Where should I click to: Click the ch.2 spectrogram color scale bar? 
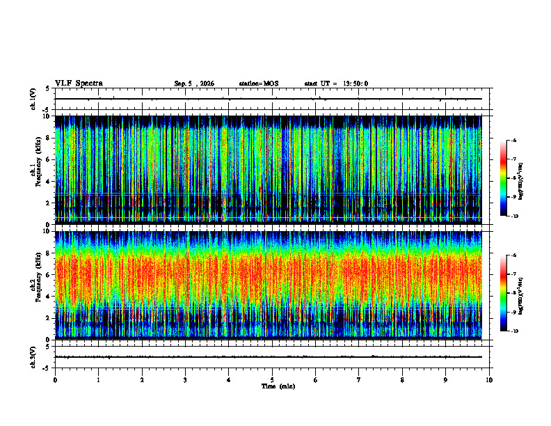[503, 293]
